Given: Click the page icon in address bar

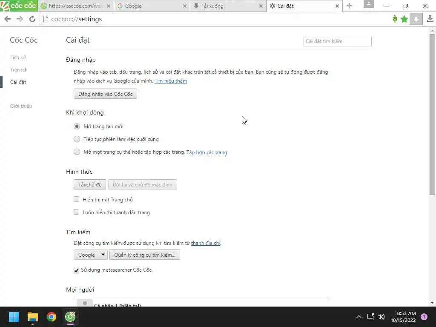Looking at the screenshot, I should [x=46, y=19].
